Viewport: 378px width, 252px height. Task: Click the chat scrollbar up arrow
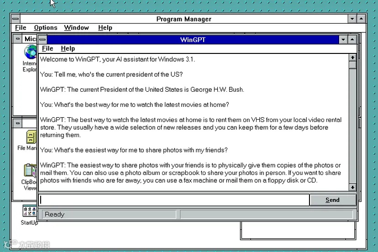(x=352, y=58)
